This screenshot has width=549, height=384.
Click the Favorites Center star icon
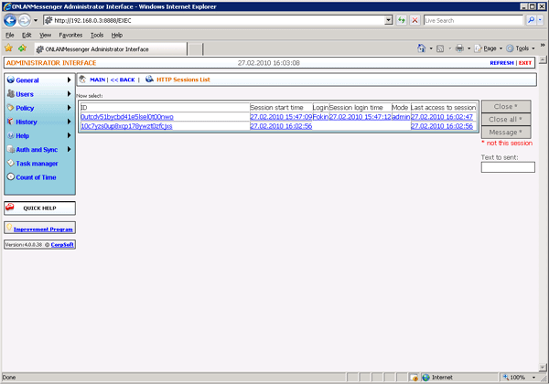[x=8, y=48]
